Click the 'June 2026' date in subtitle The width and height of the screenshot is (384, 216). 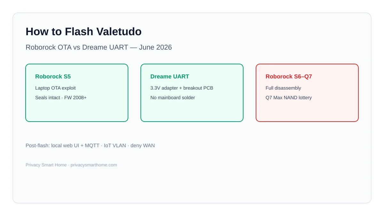coord(155,47)
